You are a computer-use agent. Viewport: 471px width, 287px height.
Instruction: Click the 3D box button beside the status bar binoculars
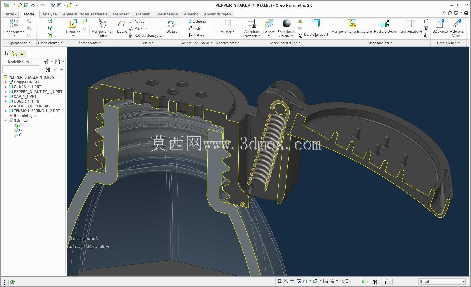(388, 282)
